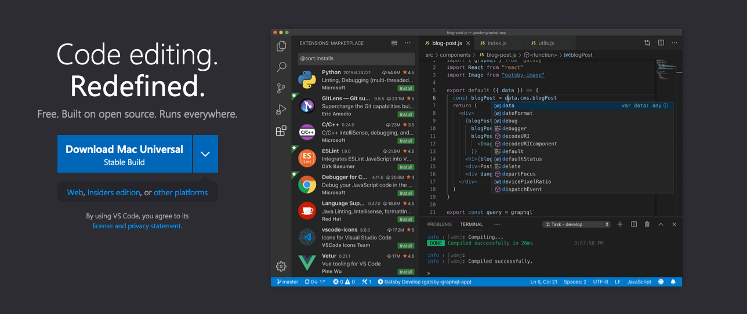Click the feedback smiley in status bar
The image size is (747, 314).
click(661, 282)
